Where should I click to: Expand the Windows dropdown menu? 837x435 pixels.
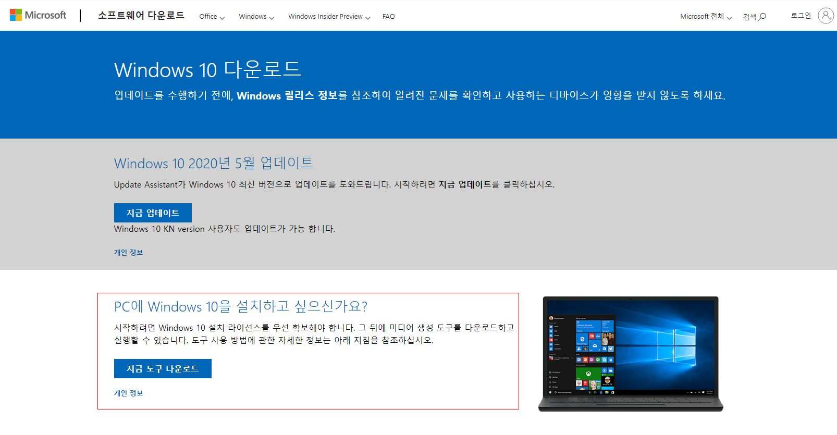click(256, 17)
